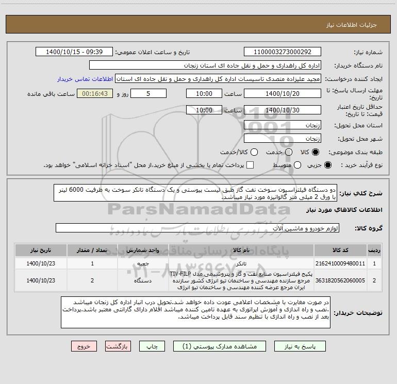This screenshot has width=397, height=384.
Task: Click the price validity time 10:00 field
Action: (x=204, y=110)
